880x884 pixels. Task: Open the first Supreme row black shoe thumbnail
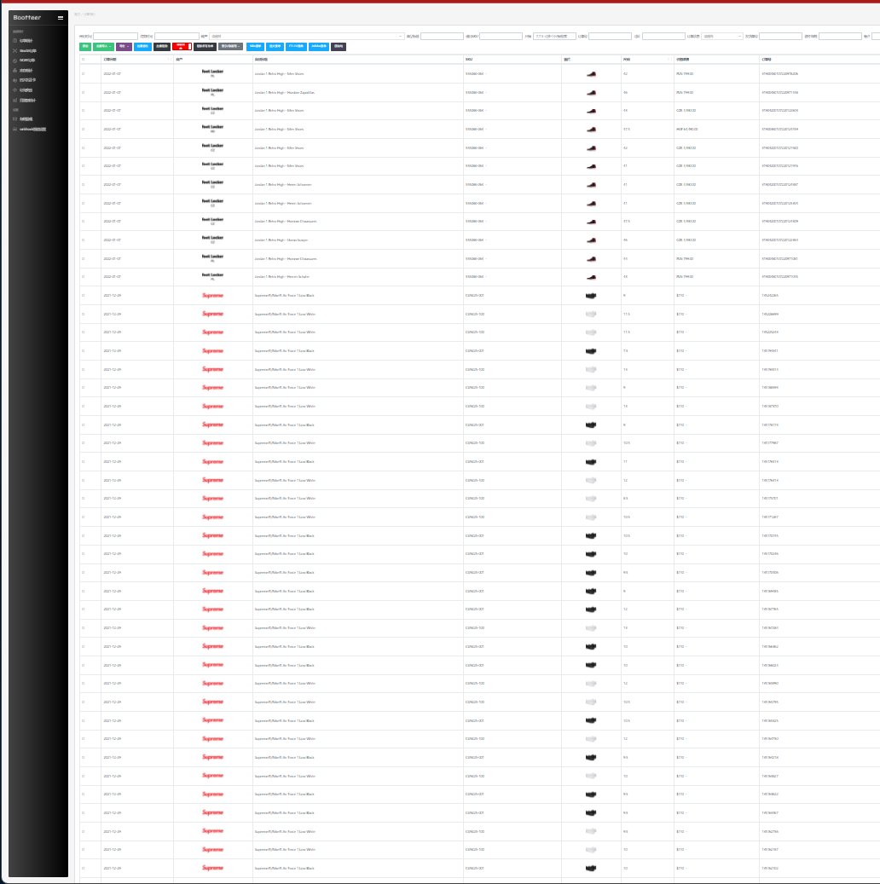(591, 296)
